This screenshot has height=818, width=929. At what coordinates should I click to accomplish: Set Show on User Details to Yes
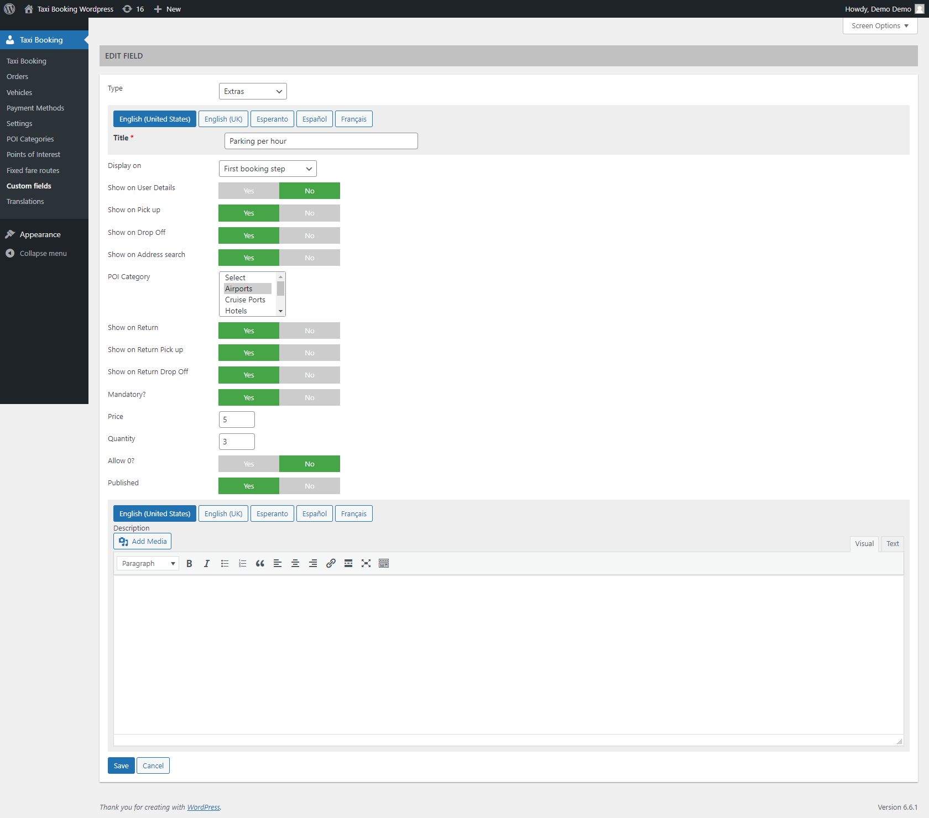click(x=249, y=191)
